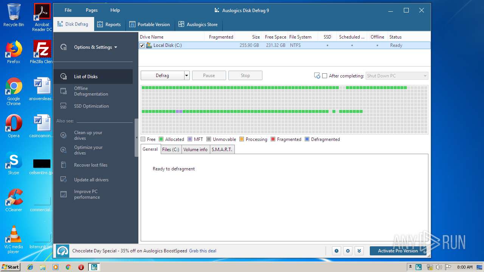
Task: Open the S.M.A.R.T. tab
Action: 222,150
